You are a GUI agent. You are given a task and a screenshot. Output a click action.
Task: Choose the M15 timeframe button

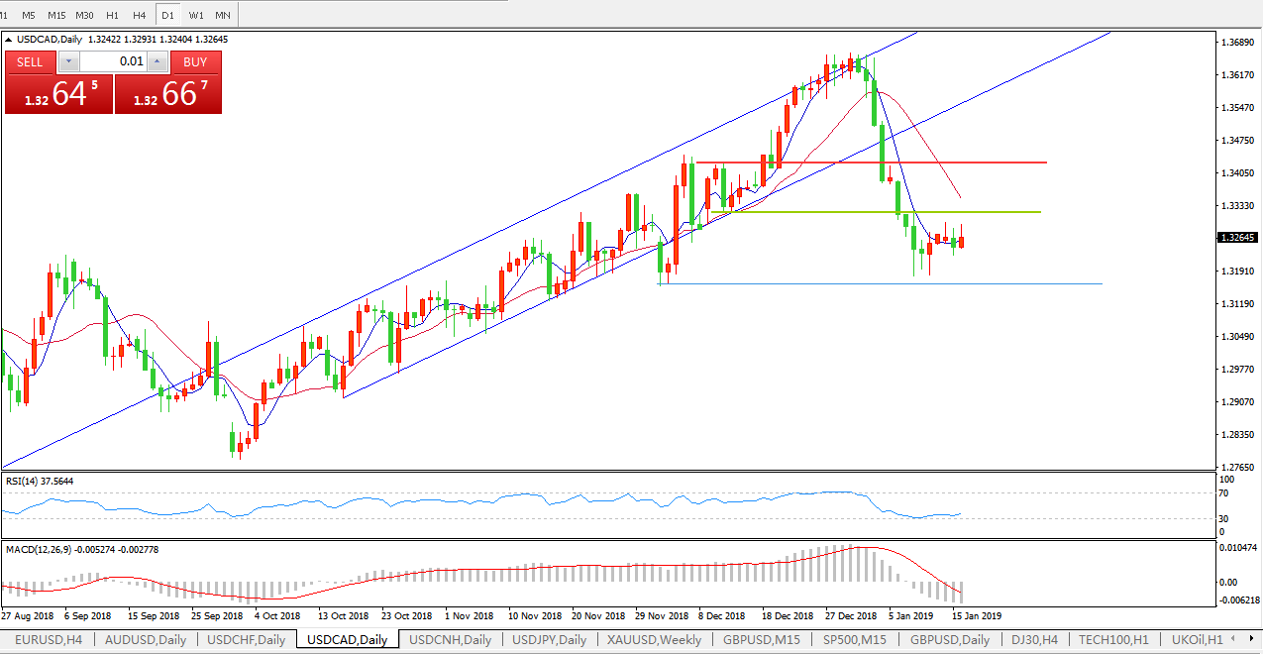click(56, 15)
